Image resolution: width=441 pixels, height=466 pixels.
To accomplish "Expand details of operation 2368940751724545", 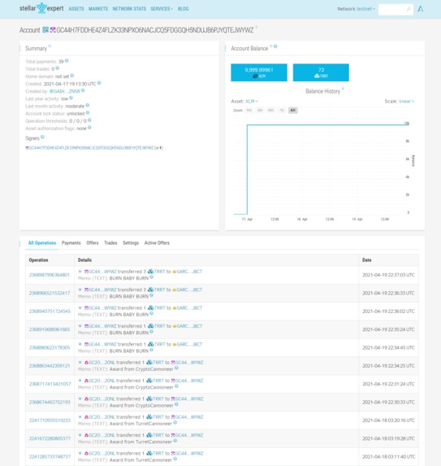I will point(80,307).
